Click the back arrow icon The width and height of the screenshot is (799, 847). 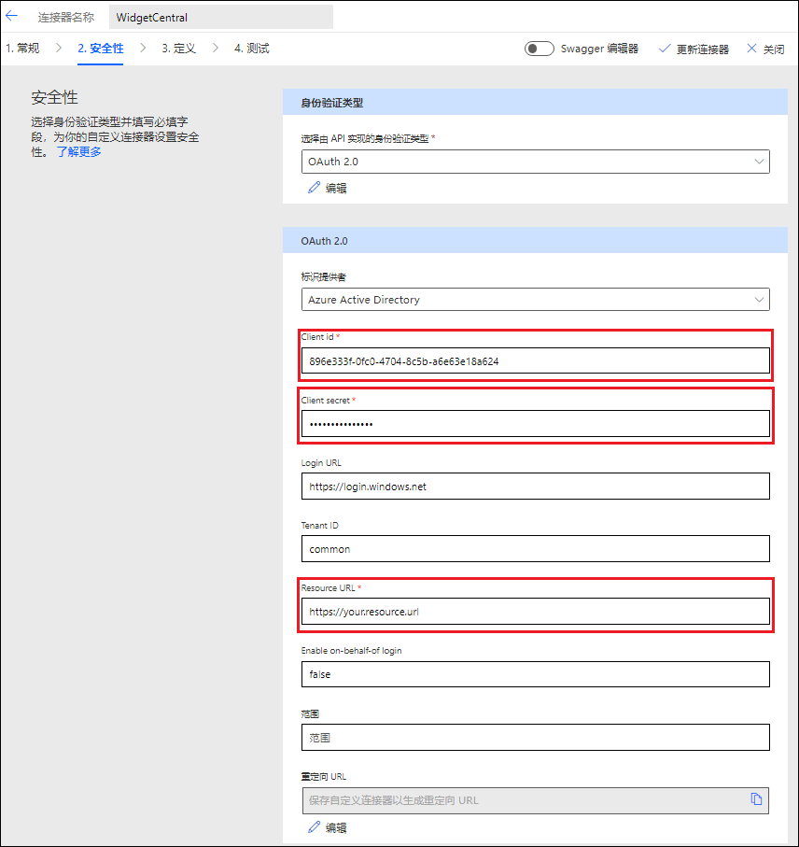point(11,16)
